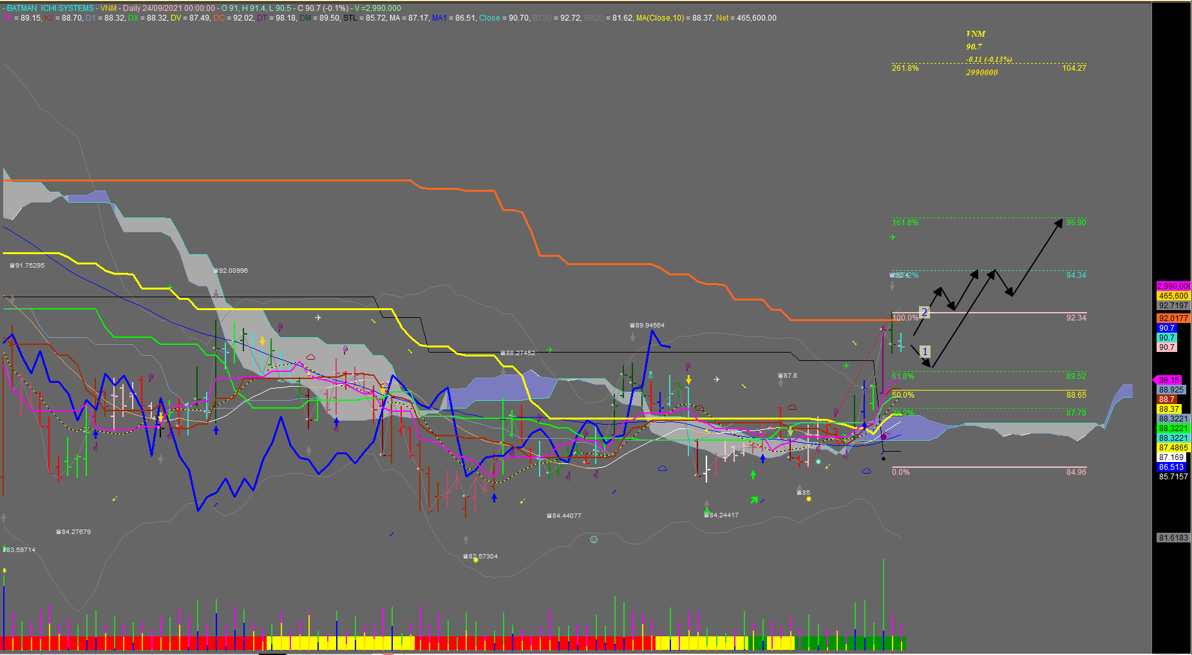Click the 89.94564 peak price annotation
The width and height of the screenshot is (1192, 655).
point(647,325)
